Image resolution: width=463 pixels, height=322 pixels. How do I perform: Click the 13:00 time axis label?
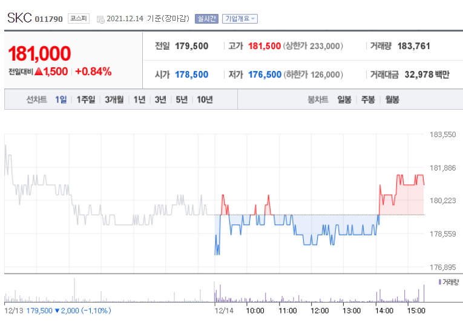click(x=352, y=310)
